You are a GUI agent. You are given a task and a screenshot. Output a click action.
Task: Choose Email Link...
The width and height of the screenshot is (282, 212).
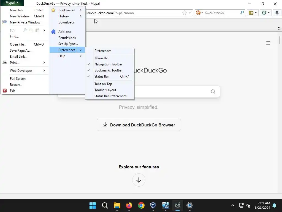point(25,56)
